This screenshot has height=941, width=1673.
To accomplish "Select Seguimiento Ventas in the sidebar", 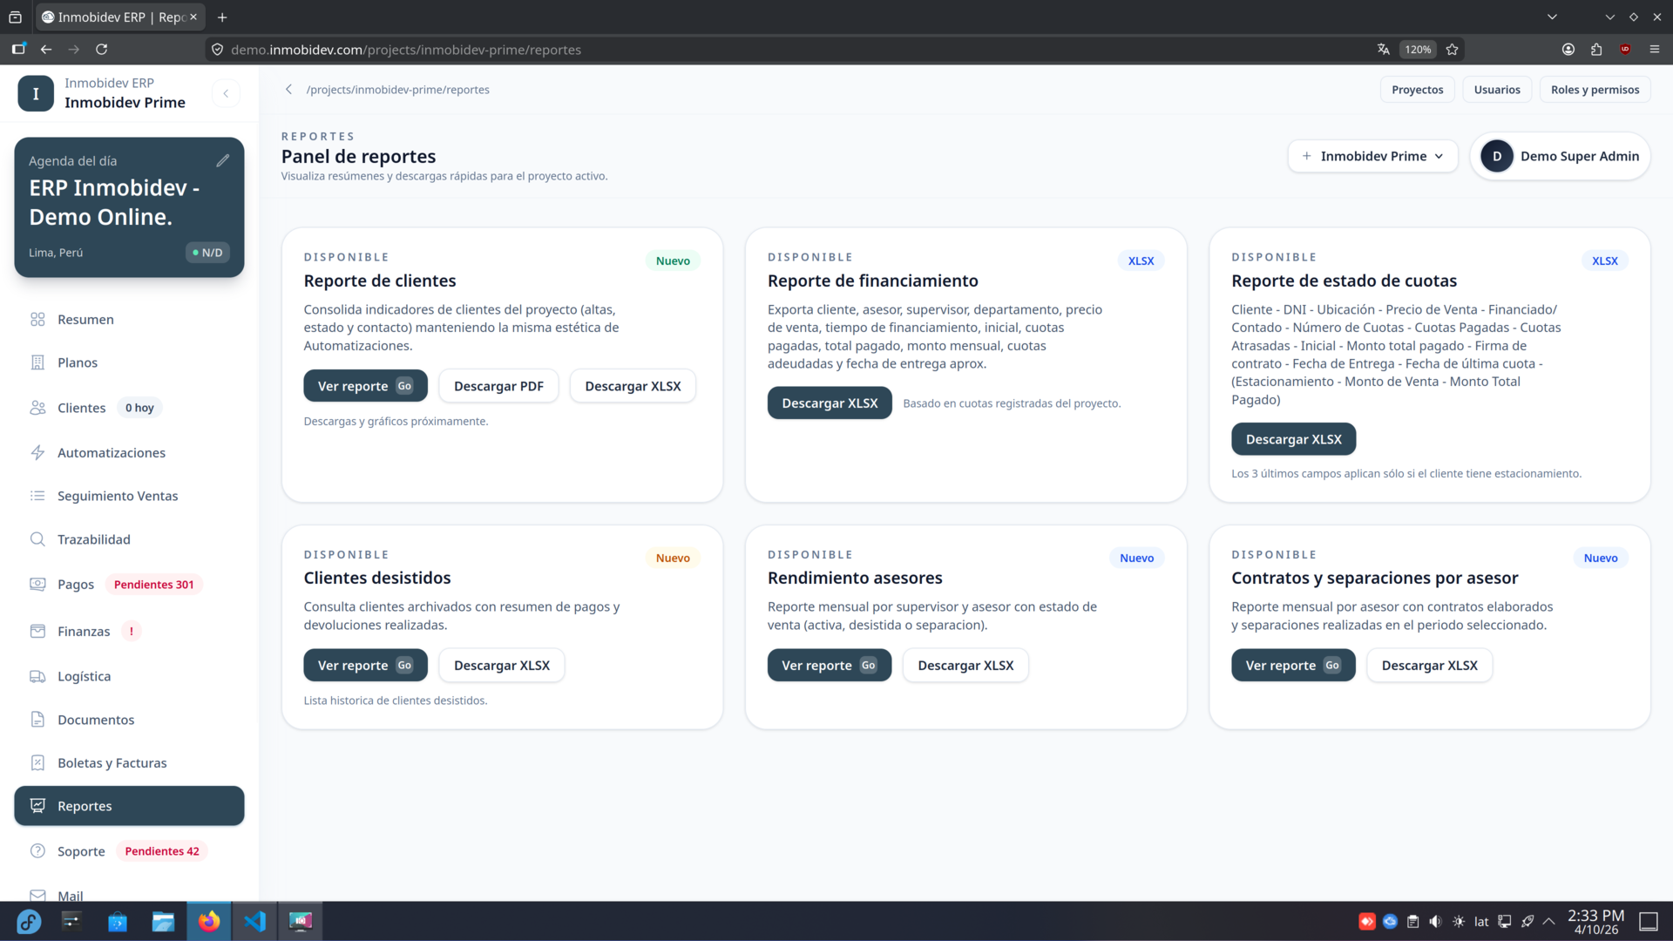I will tap(118, 496).
